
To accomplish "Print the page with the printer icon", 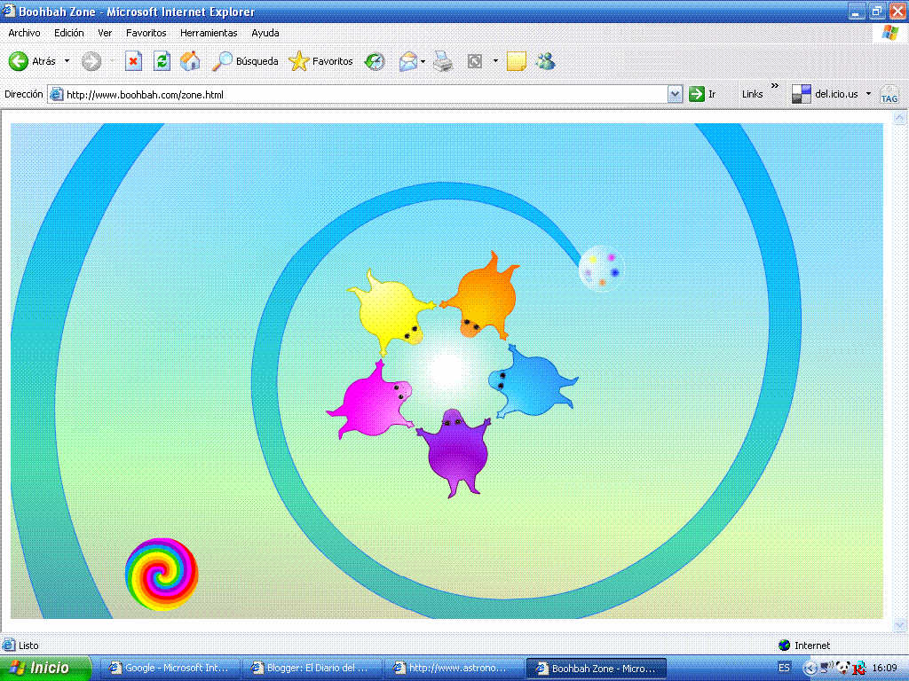I will pos(443,61).
